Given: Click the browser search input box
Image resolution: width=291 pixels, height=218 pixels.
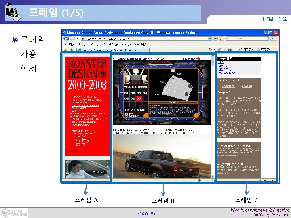Looking at the screenshot, I should 247,39.
